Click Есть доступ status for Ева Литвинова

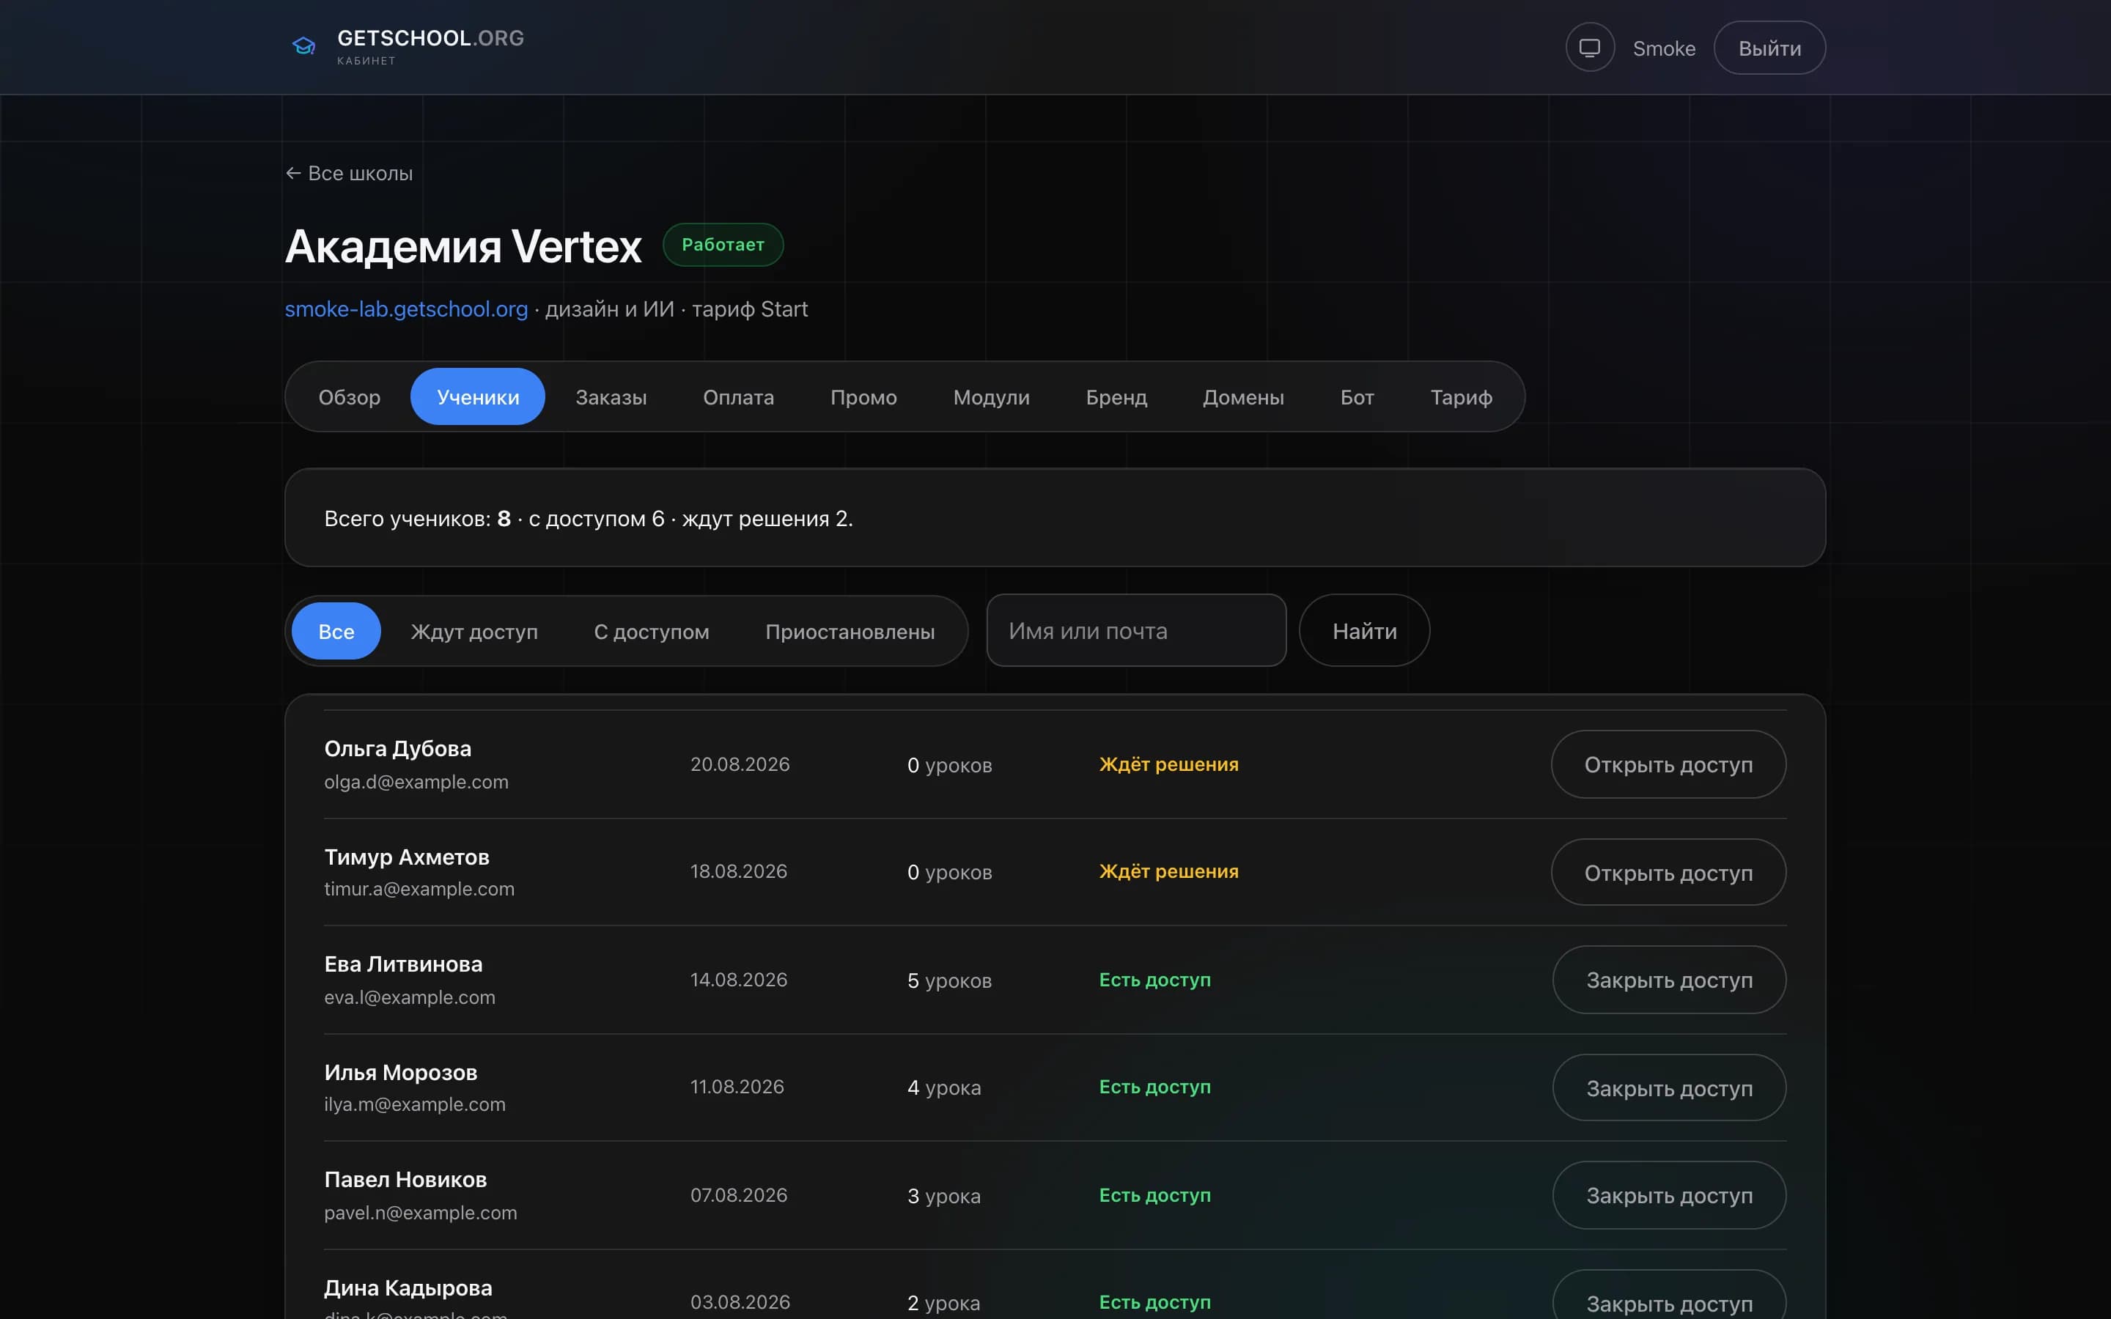pos(1155,980)
